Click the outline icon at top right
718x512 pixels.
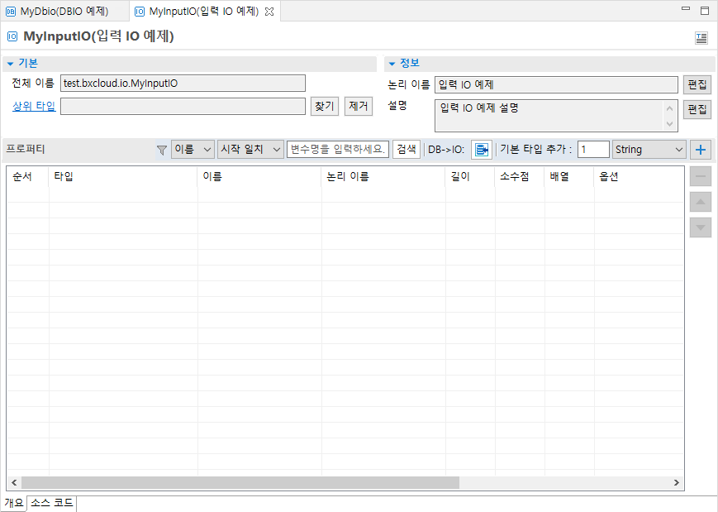pyautogui.click(x=701, y=37)
